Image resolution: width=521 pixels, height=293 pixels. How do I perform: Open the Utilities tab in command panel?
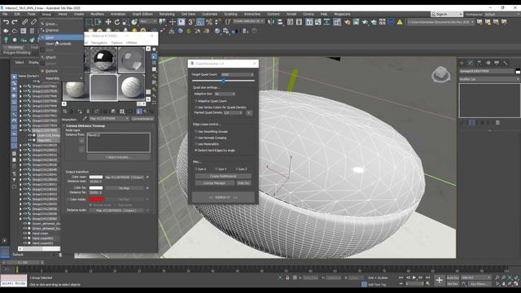[x=506, y=63]
